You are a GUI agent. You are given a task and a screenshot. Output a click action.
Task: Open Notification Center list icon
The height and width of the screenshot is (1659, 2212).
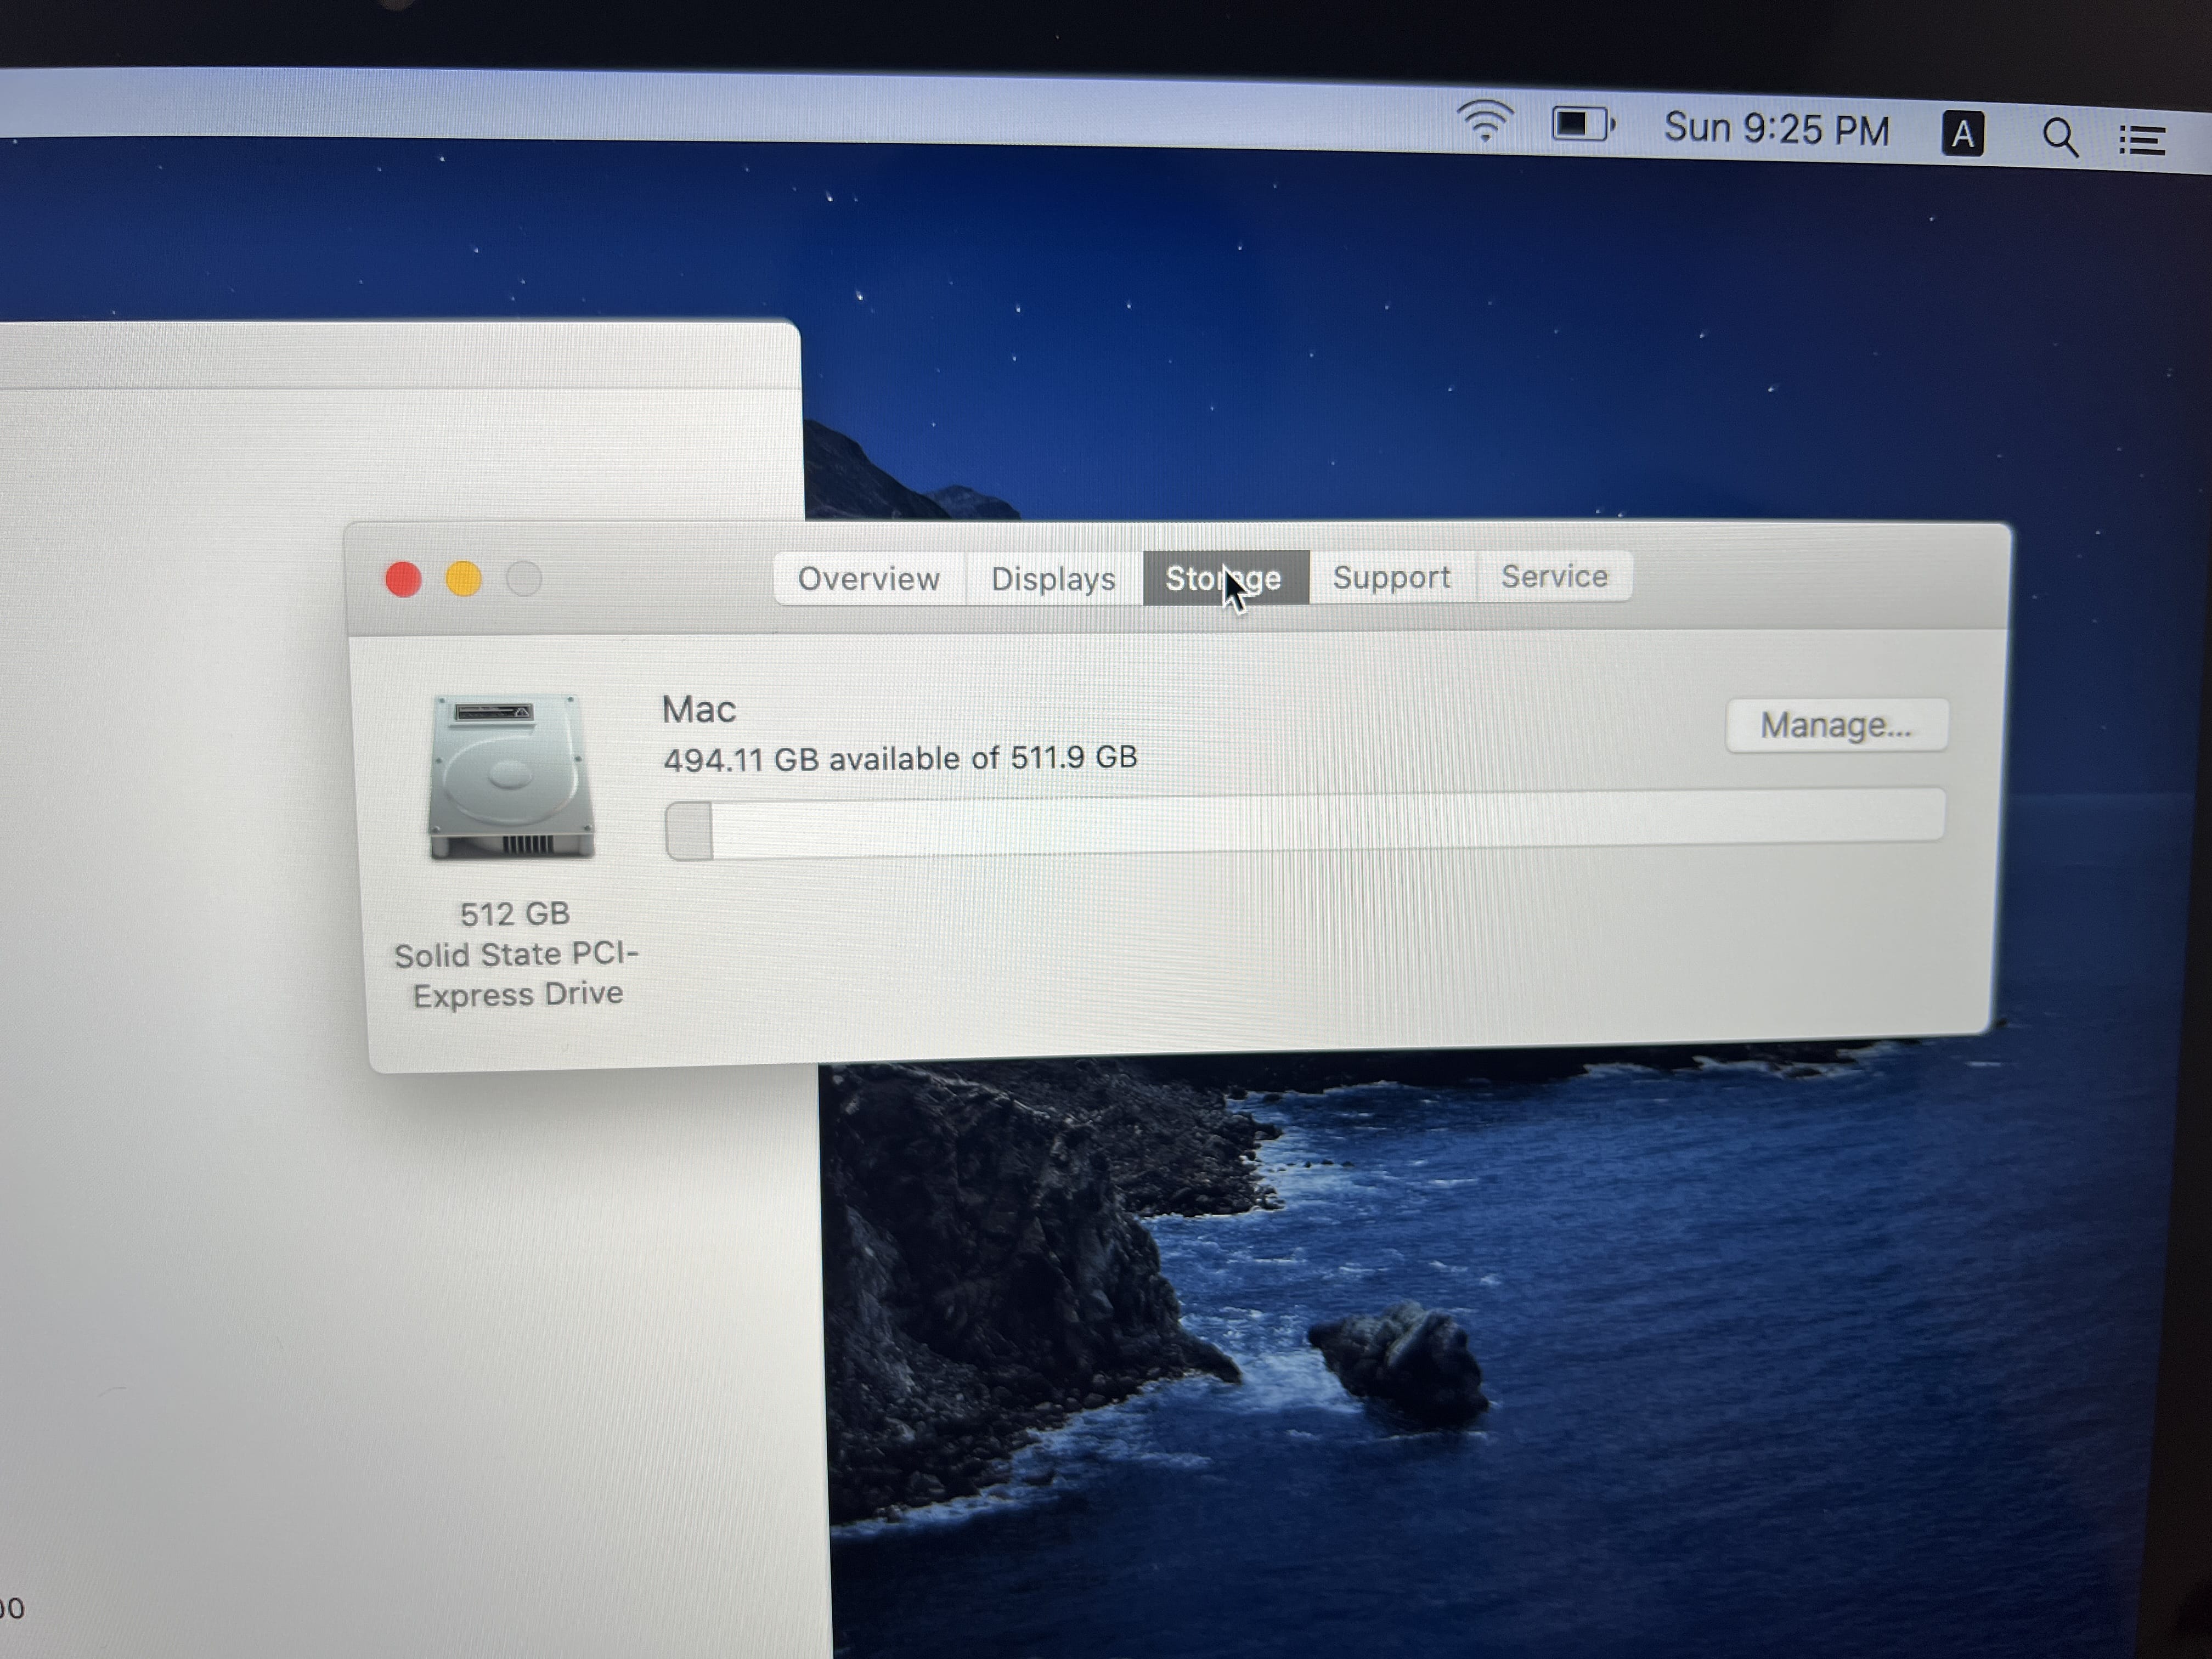[2142, 140]
